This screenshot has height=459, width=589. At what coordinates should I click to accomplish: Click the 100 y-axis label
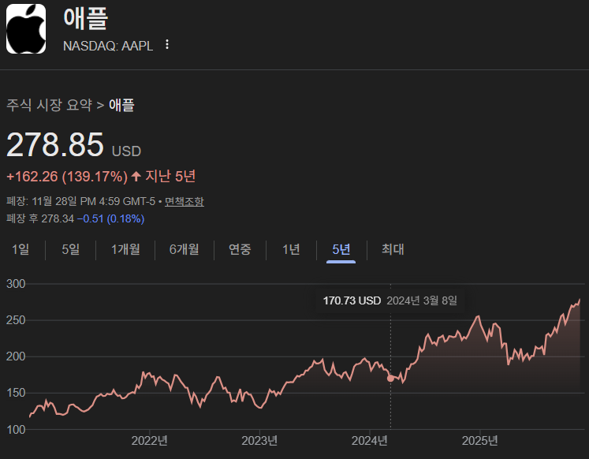[16, 430]
